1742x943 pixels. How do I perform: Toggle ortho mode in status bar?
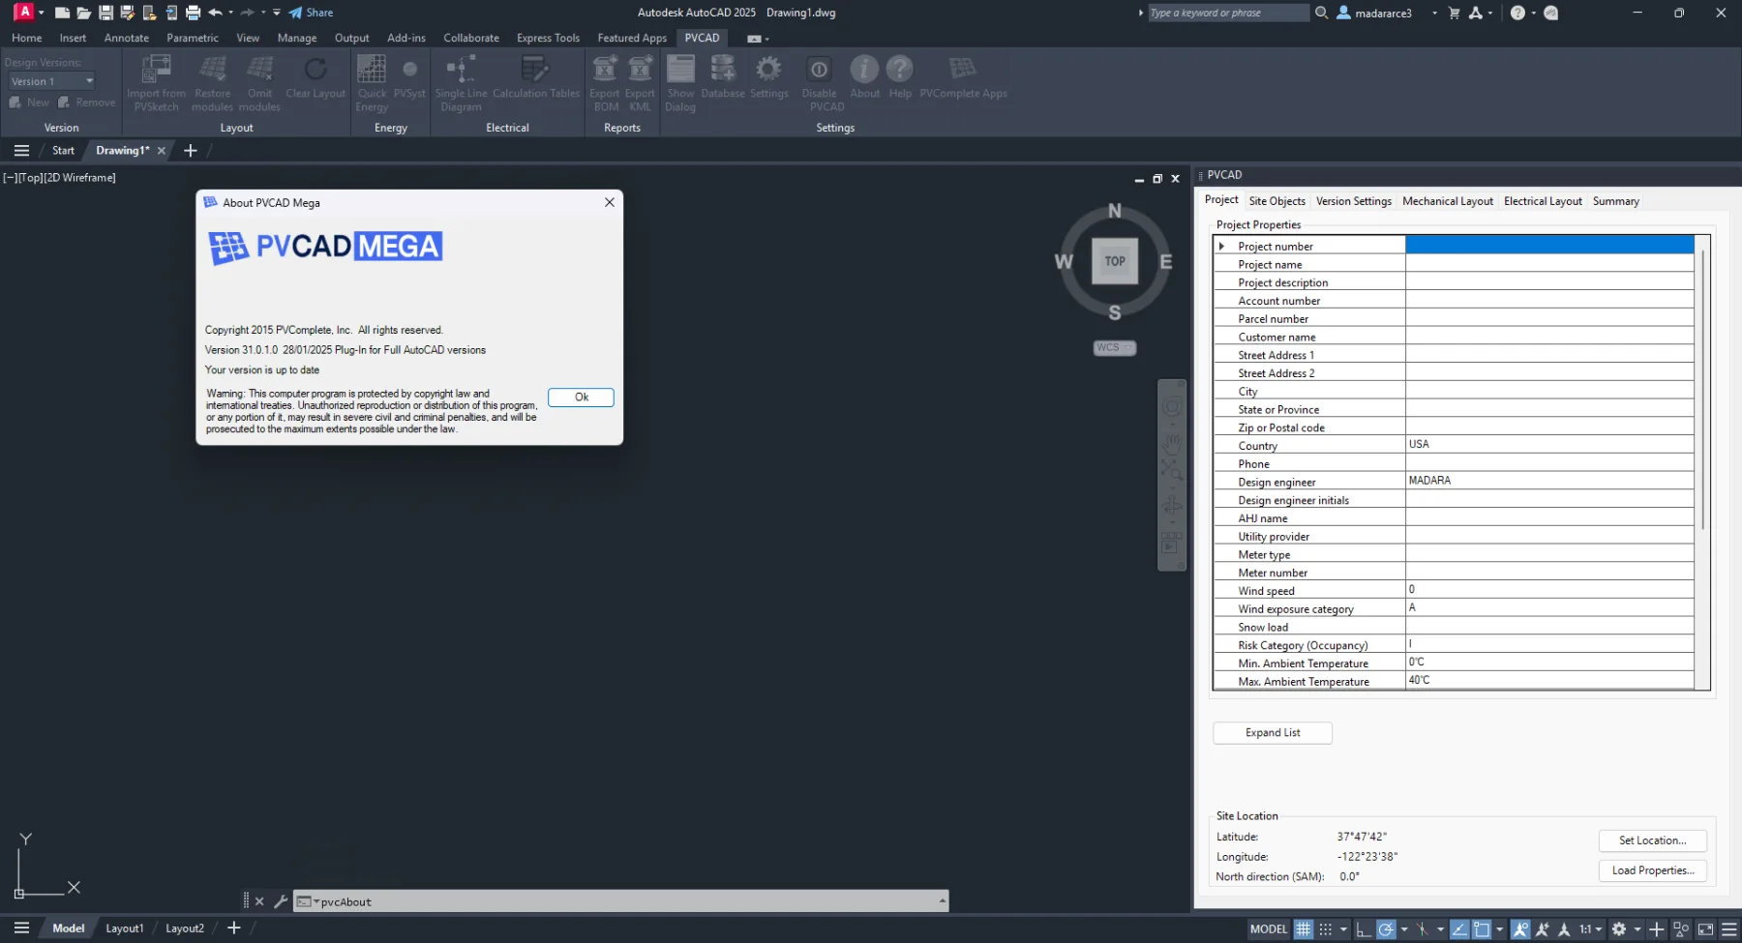(x=1363, y=928)
